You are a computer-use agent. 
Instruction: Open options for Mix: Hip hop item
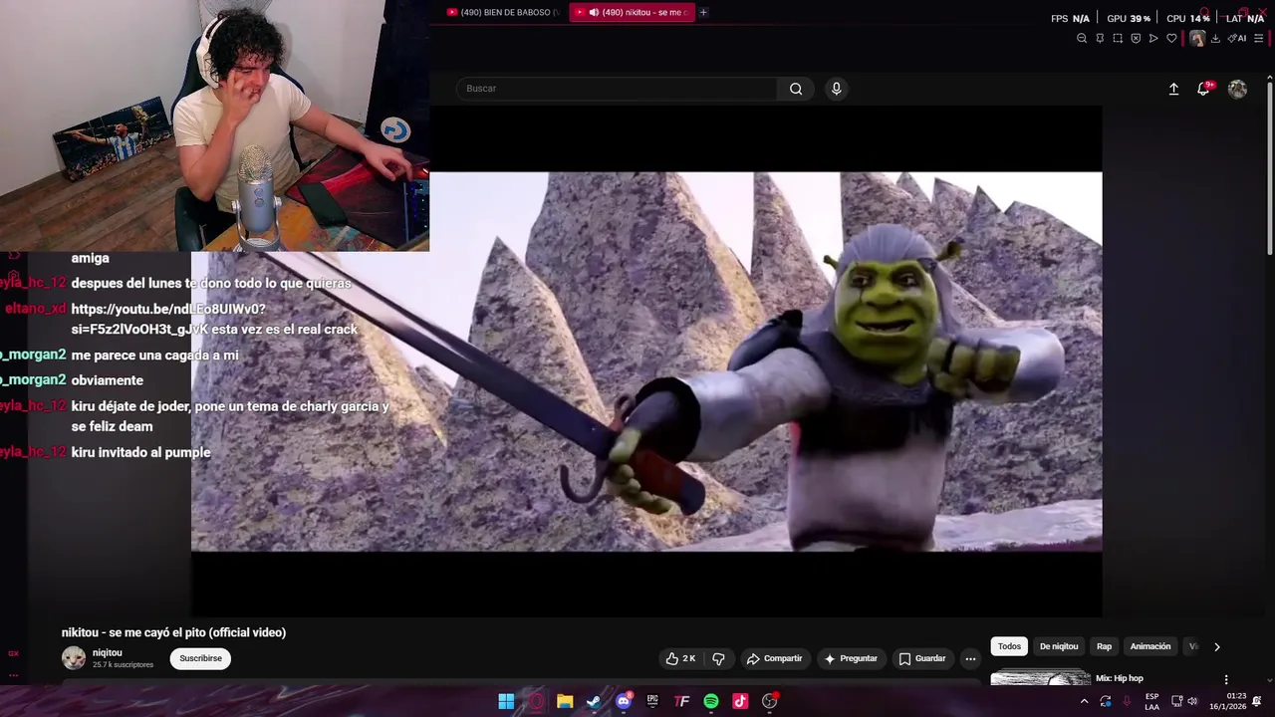pyautogui.click(x=1226, y=679)
